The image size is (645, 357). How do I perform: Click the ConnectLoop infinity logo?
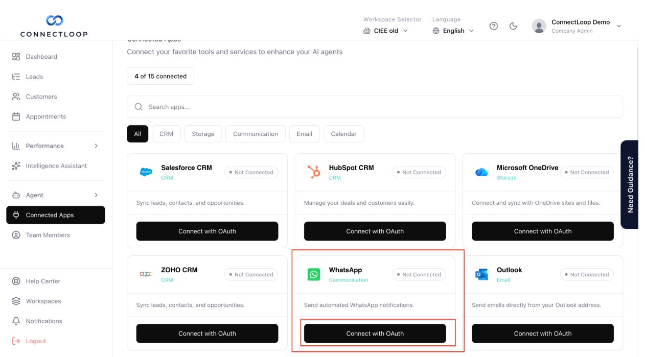tap(54, 20)
